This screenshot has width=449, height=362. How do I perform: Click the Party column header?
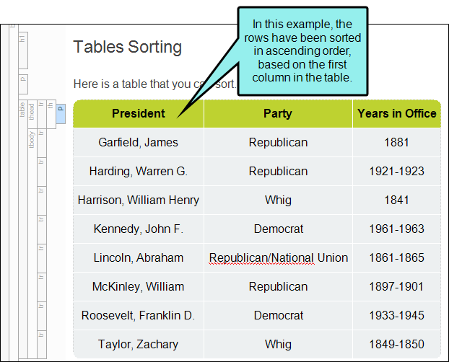coord(278,114)
